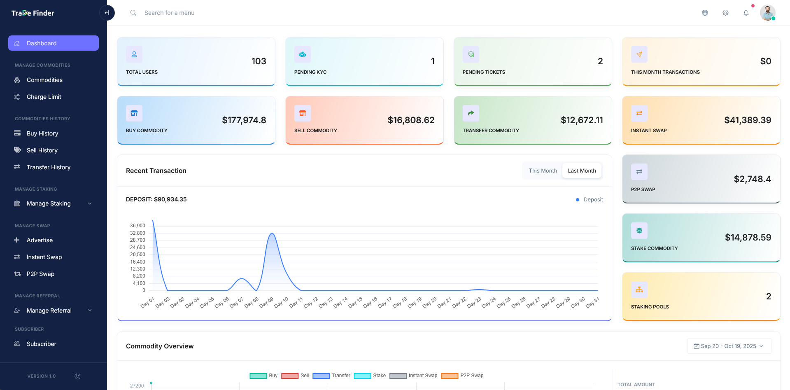Toggle dark mode moon icon
The height and width of the screenshot is (390, 790).
coord(77,376)
